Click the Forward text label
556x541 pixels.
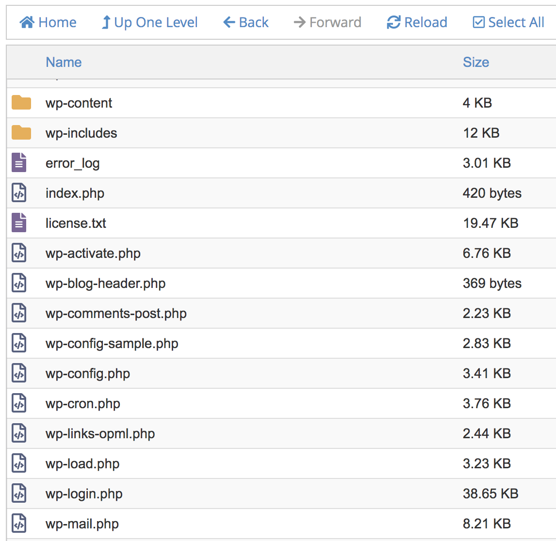[x=335, y=22]
